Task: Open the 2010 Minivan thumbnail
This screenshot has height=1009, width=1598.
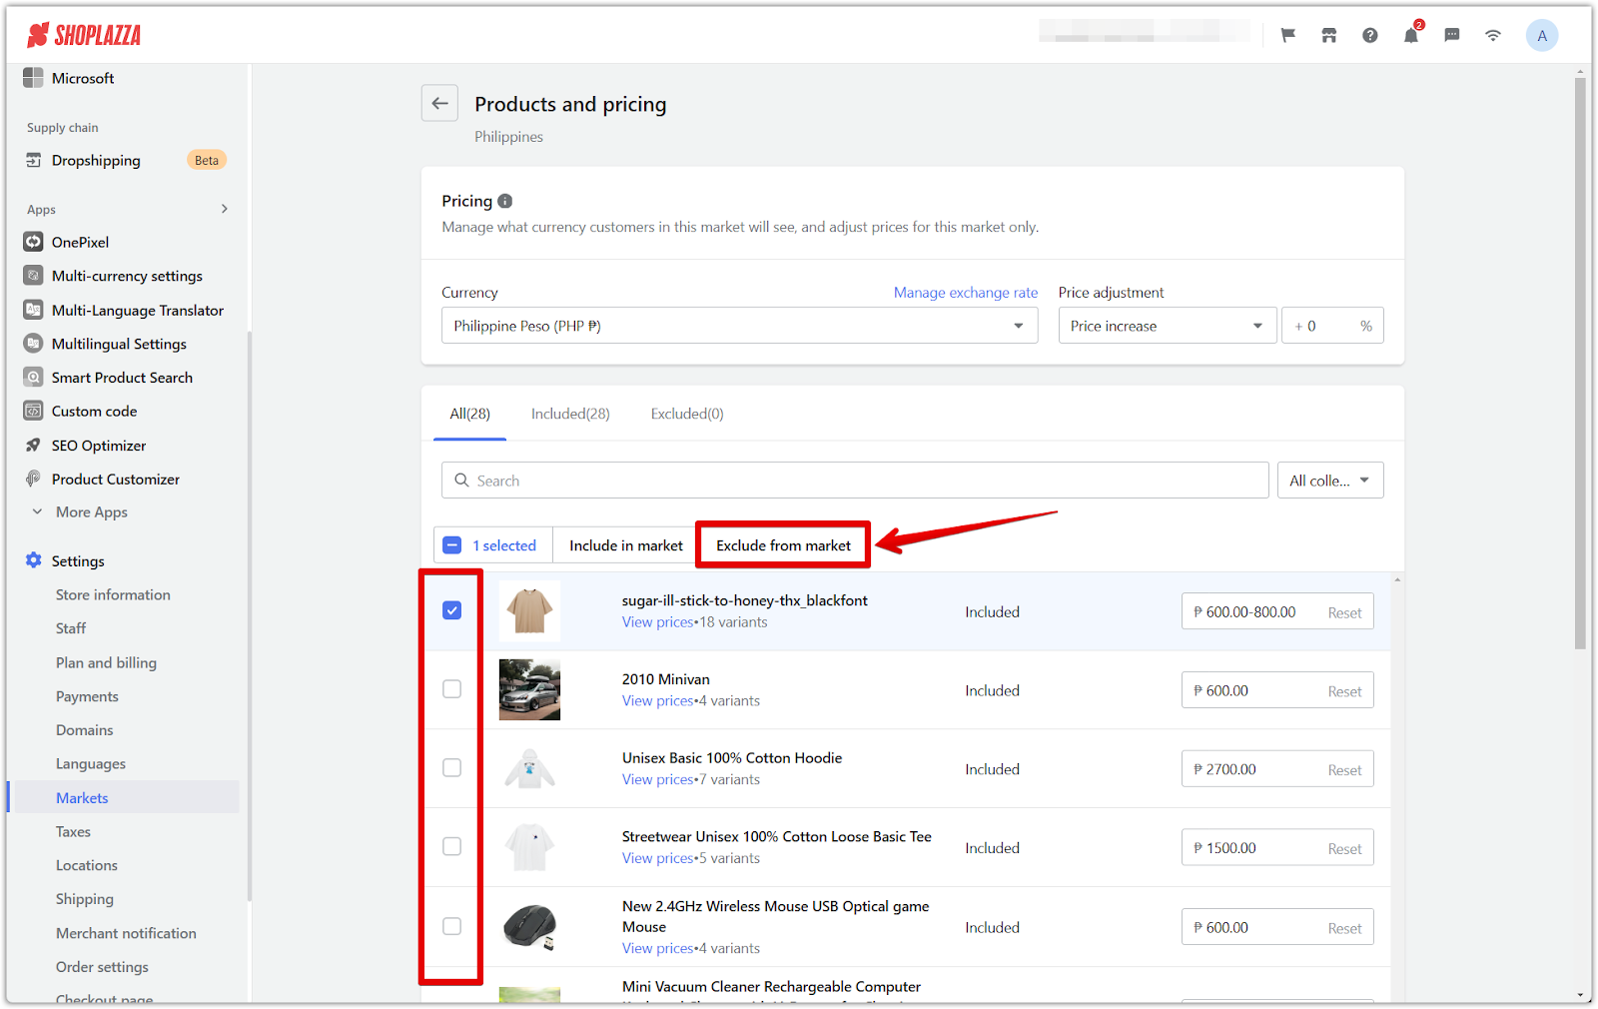Action: (529, 689)
